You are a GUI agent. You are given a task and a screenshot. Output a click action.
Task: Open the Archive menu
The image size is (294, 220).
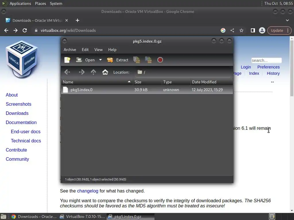coord(70,50)
